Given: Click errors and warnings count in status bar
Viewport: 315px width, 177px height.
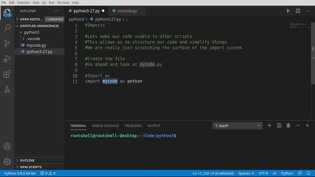Looking at the screenshot, I should [x=48, y=173].
